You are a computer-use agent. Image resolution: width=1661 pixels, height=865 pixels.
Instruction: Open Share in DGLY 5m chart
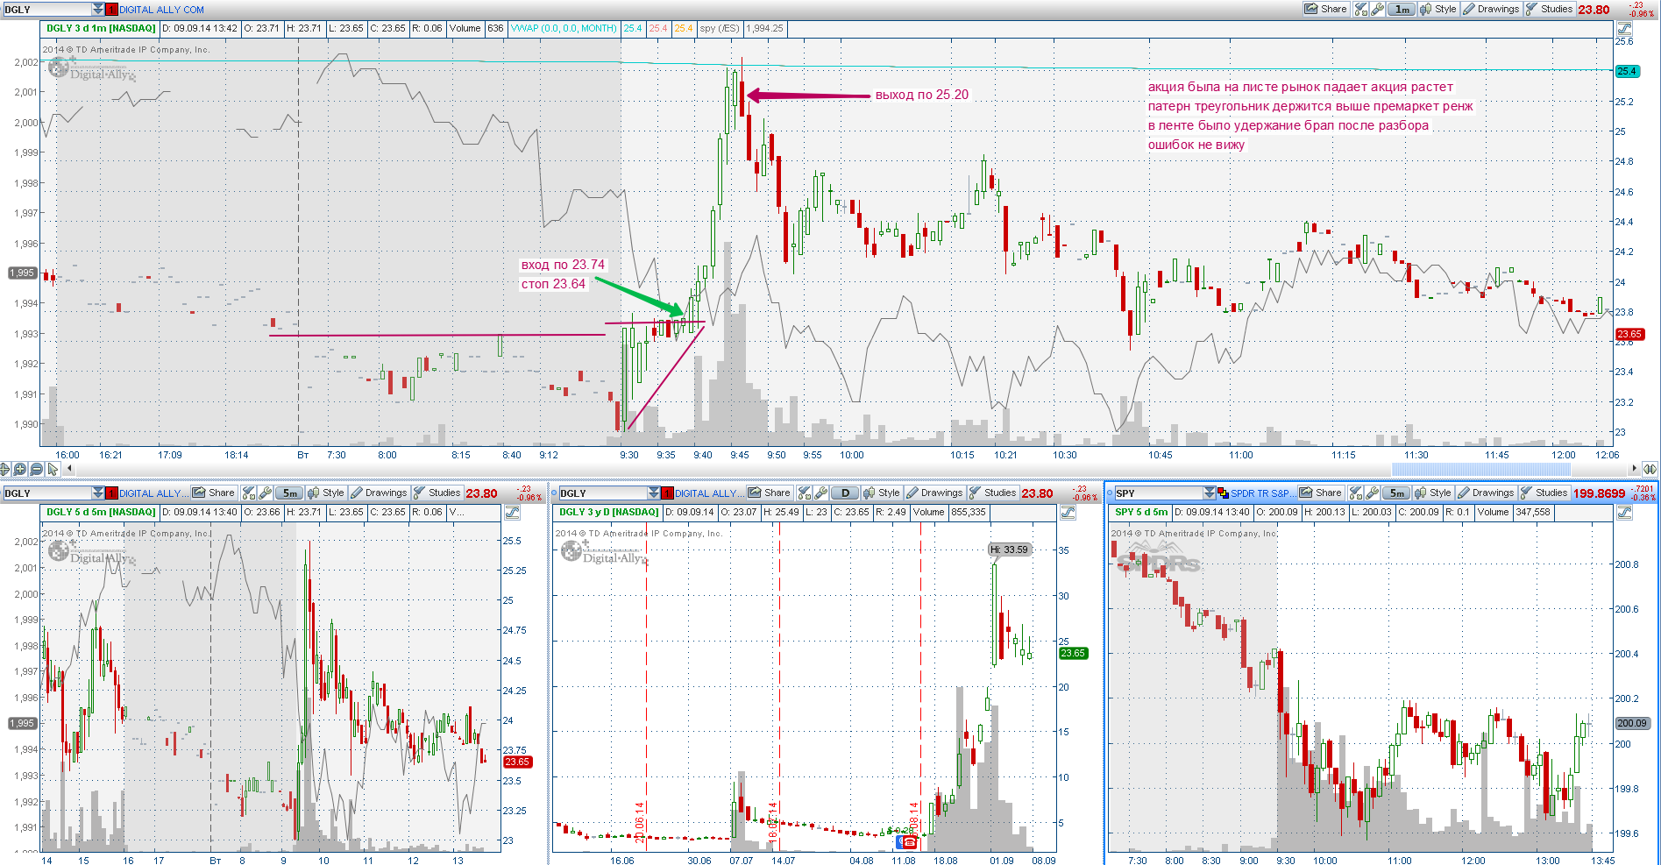(214, 493)
